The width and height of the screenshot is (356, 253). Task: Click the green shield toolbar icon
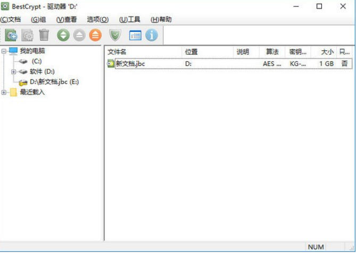coord(115,35)
